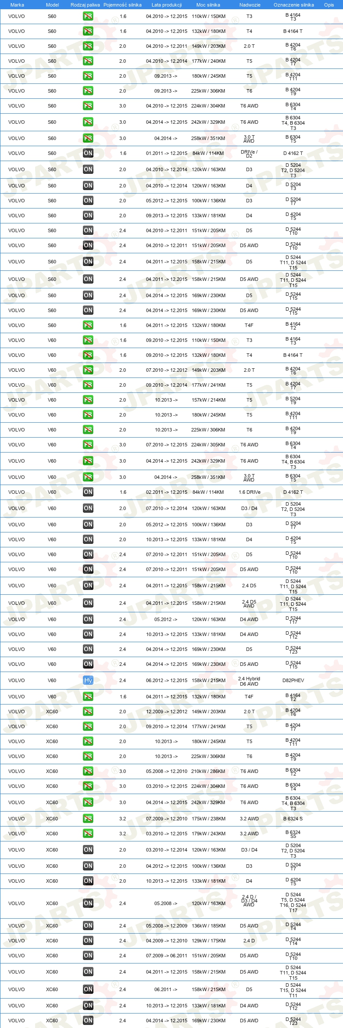
Task: Click the Model column header
Action: pyautogui.click(x=52, y=5)
